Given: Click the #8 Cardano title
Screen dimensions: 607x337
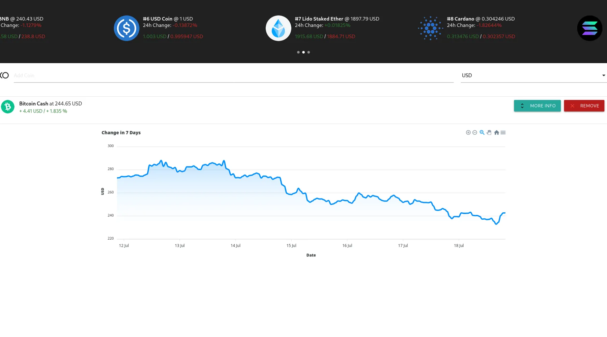Looking at the screenshot, I should pos(461,19).
